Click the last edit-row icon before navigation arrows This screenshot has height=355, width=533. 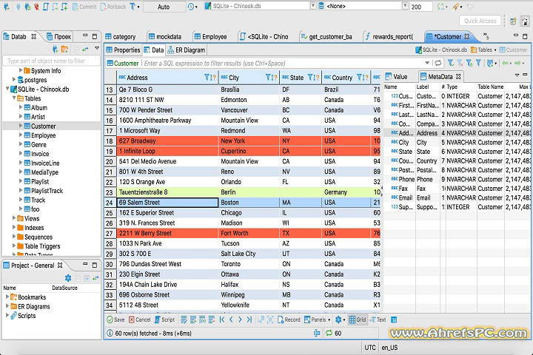tap(212, 319)
